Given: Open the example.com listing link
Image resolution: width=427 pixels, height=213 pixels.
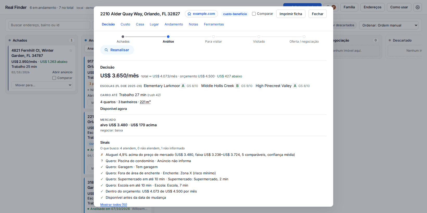Looking at the screenshot, I should pos(201,14).
